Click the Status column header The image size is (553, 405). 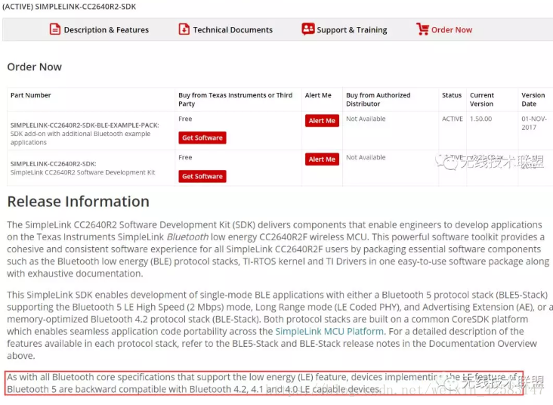(452, 95)
